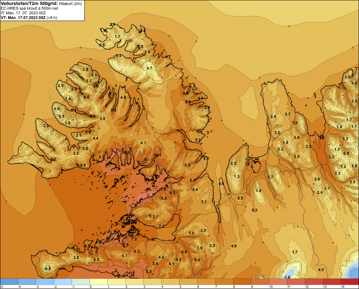
Task: Click the temperature value 1.3 on the map
Action: tap(237, 176)
